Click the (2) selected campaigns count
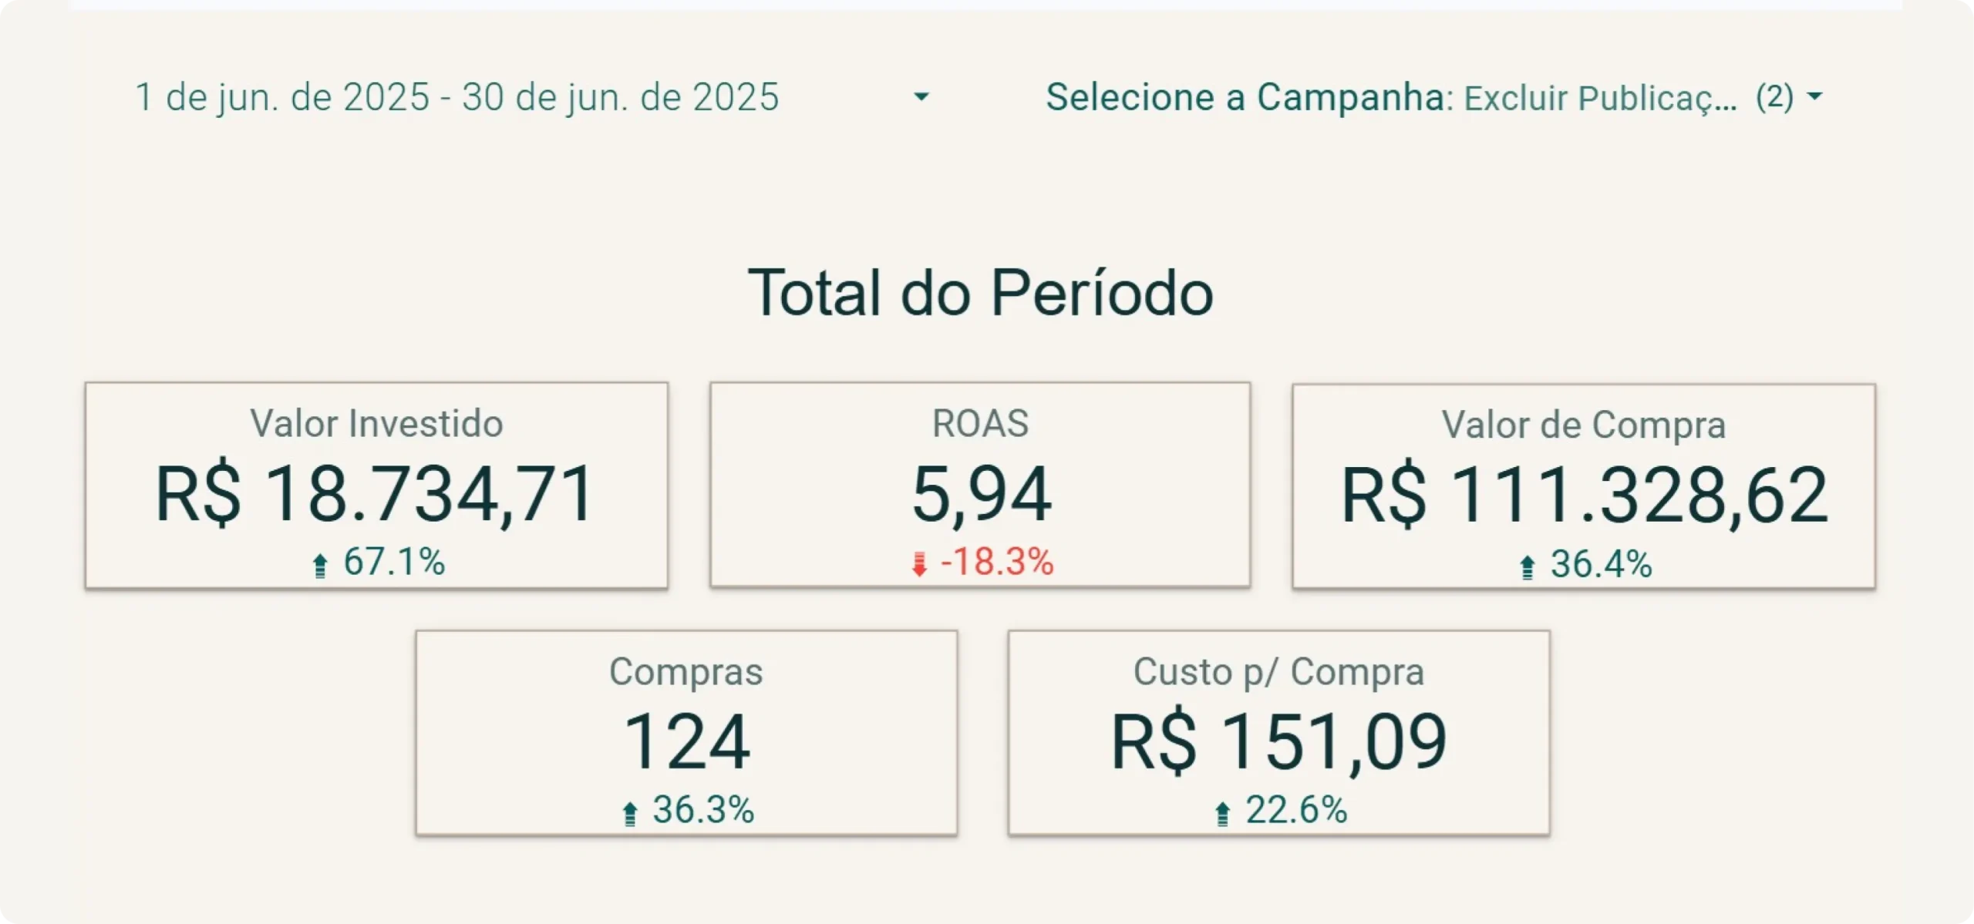This screenshot has height=924, width=1974. [1774, 98]
